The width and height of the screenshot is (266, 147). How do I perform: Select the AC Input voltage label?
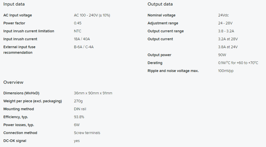click(x=18, y=15)
